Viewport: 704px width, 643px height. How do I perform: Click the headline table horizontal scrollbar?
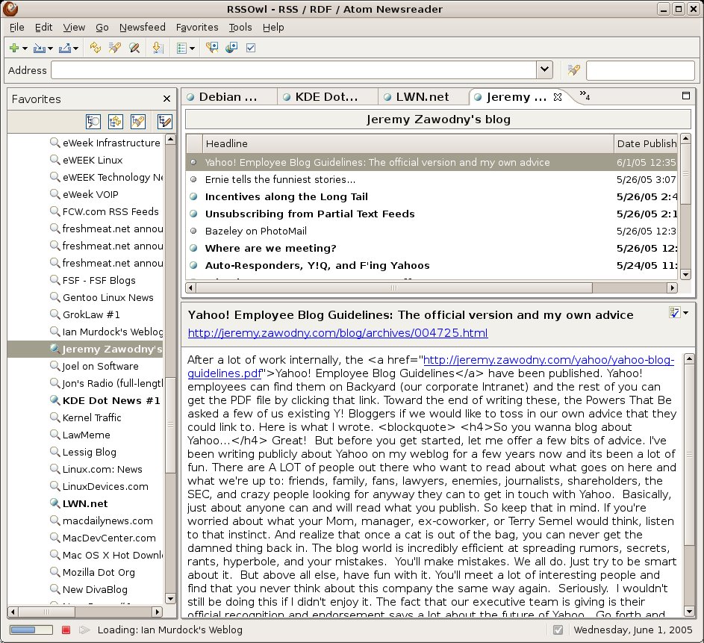click(431, 288)
